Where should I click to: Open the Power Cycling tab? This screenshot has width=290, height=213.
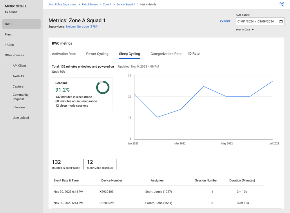[97, 54]
